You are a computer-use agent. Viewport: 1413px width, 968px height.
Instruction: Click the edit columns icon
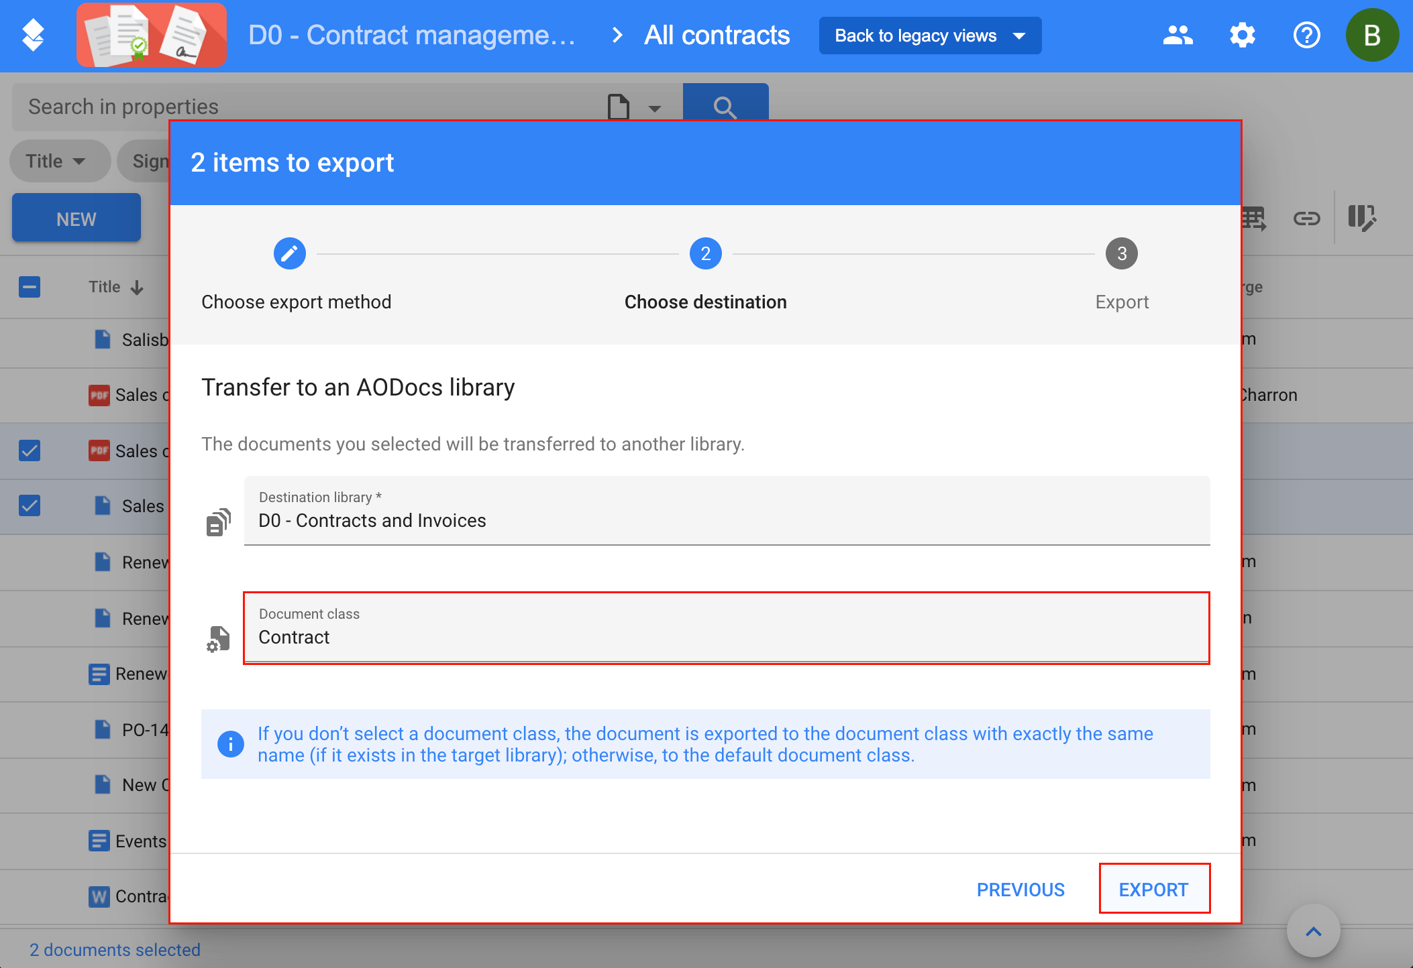tap(1362, 218)
